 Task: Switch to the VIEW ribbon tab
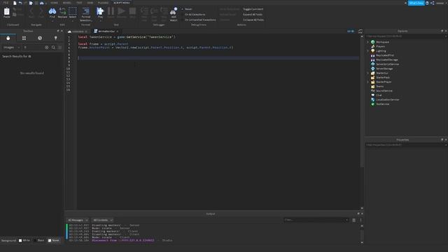pos(90,3)
